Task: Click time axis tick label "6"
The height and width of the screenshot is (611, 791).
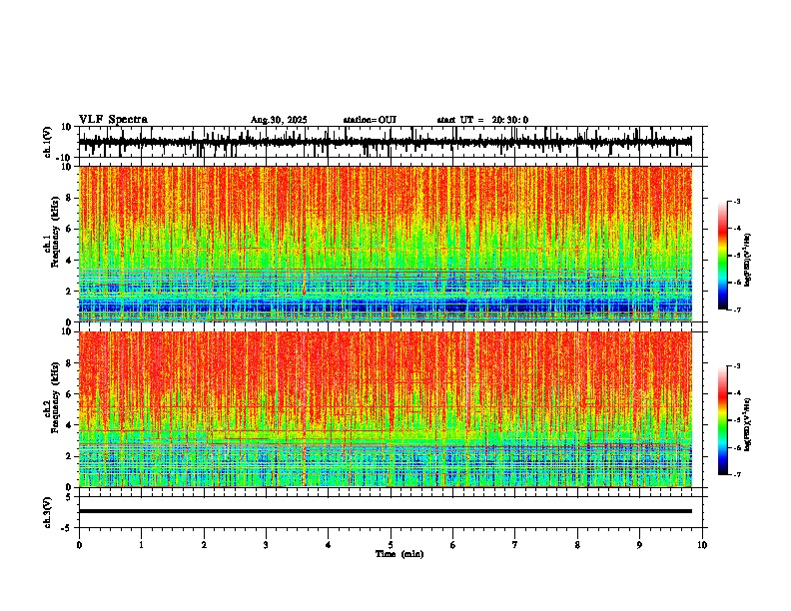Action: pyautogui.click(x=453, y=545)
